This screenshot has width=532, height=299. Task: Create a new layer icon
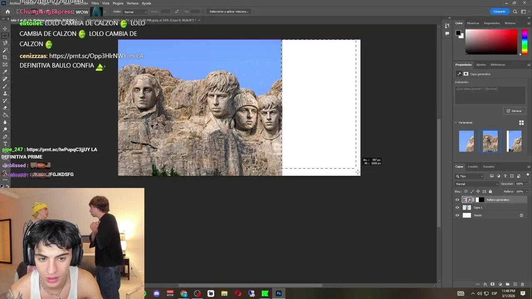coord(515,284)
